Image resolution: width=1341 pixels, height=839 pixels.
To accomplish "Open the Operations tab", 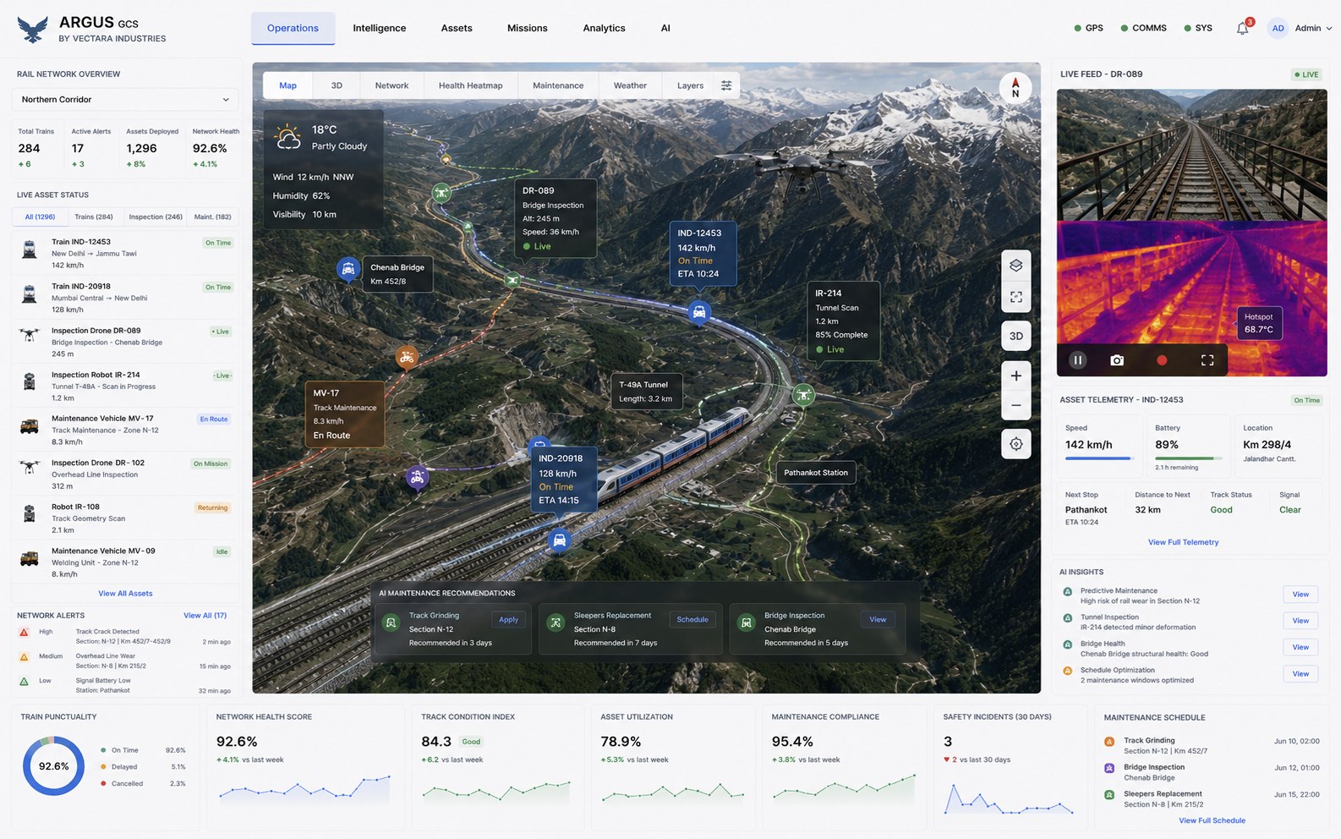I will (x=293, y=28).
